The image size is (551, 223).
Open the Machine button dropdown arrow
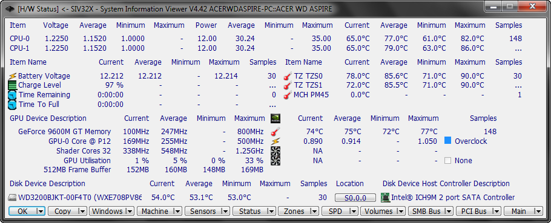pyautogui.click(x=177, y=211)
